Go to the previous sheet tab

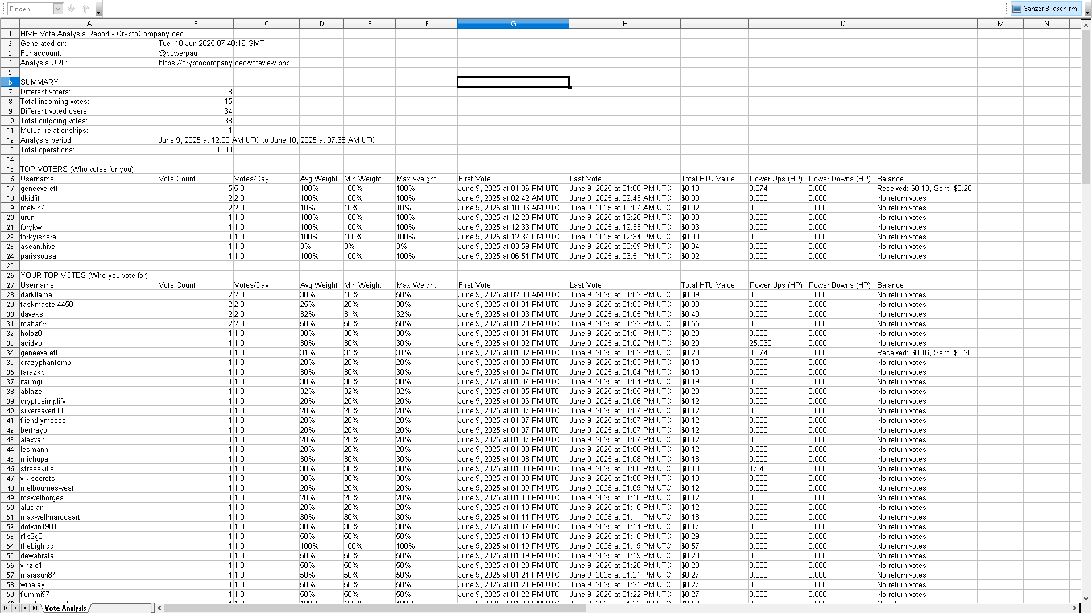click(x=15, y=608)
